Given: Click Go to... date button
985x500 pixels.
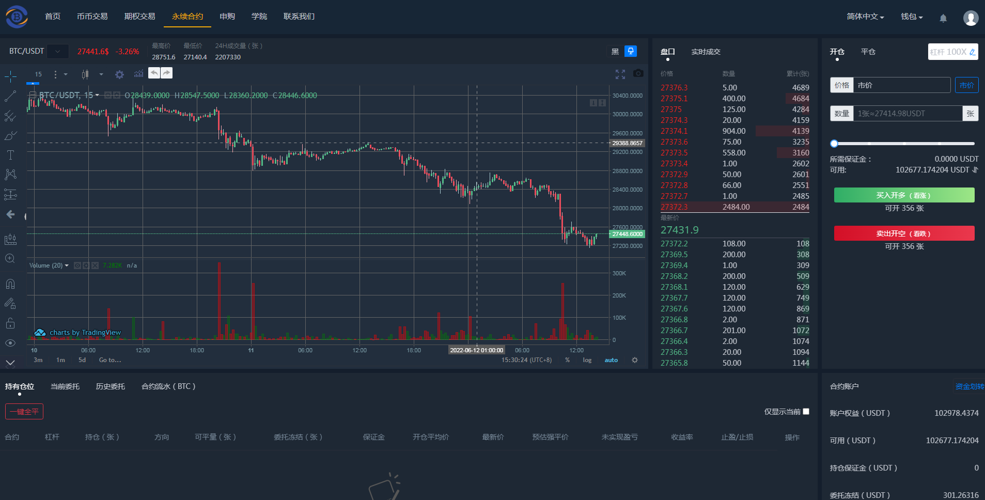Looking at the screenshot, I should [110, 360].
